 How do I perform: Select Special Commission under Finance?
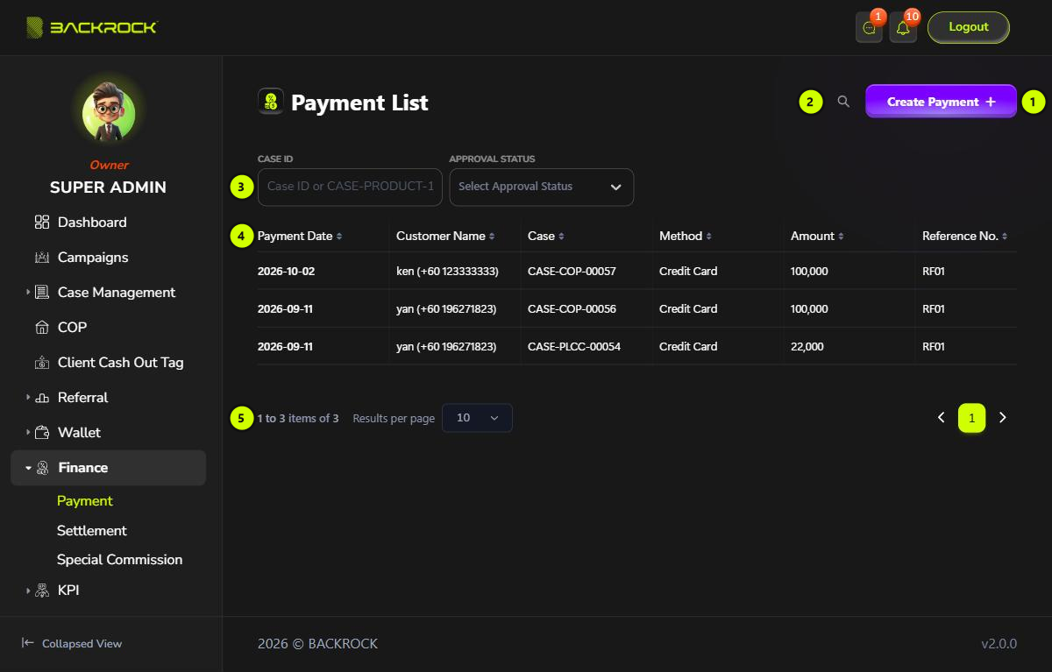pyautogui.click(x=120, y=560)
